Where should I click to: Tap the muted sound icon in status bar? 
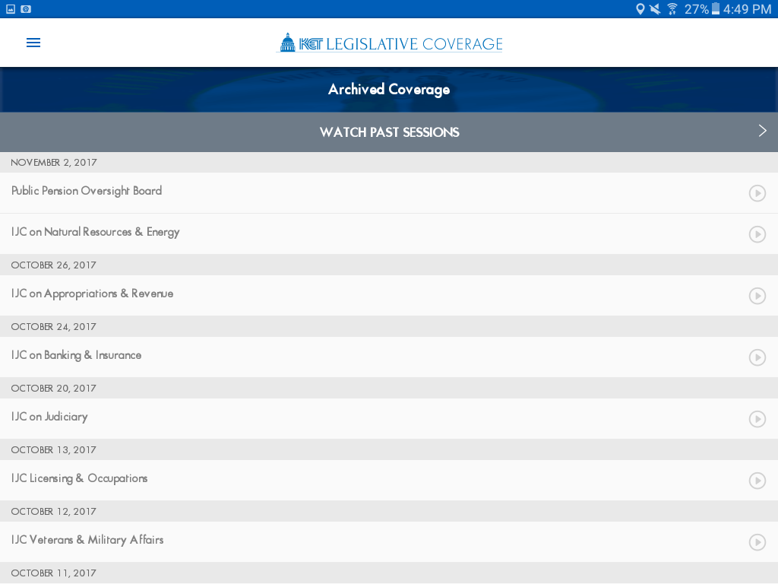pyautogui.click(x=656, y=9)
